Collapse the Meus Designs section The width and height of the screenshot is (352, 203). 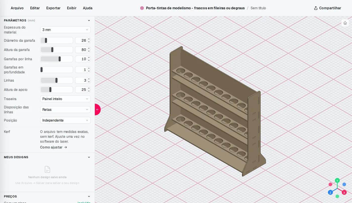[x=89, y=157]
